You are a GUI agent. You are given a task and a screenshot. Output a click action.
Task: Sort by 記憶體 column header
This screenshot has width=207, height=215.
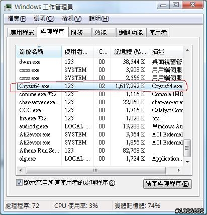pos(130,52)
